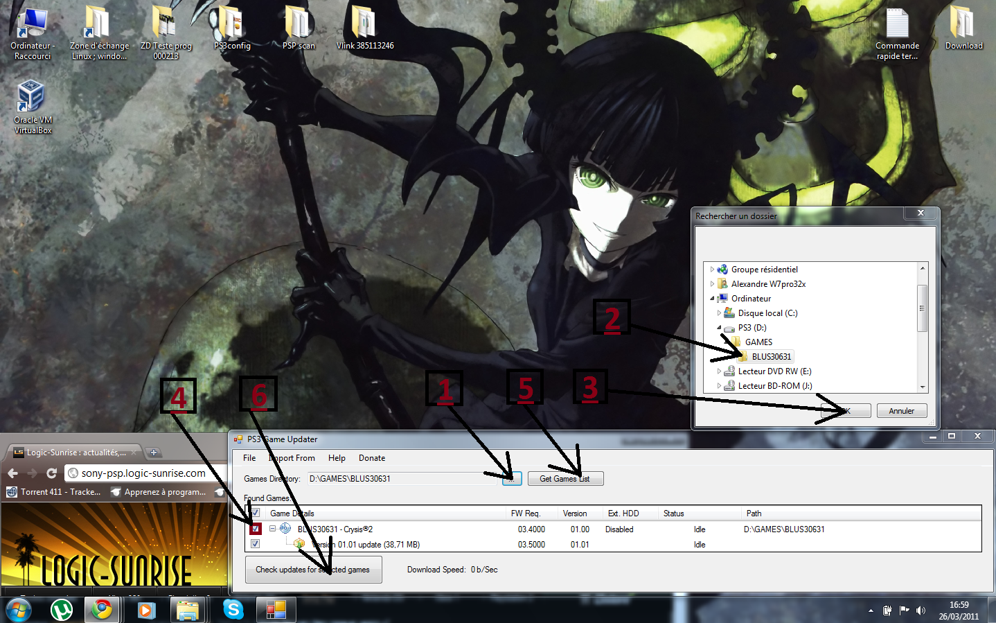Go forward in the Chrome window
The height and width of the screenshot is (623, 996).
point(32,473)
